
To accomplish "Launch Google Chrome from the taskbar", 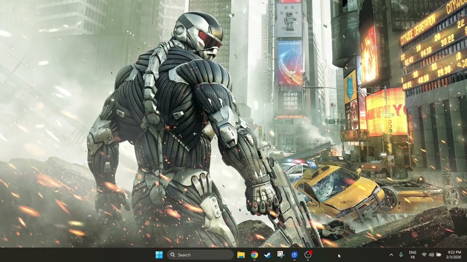I will (x=254, y=255).
